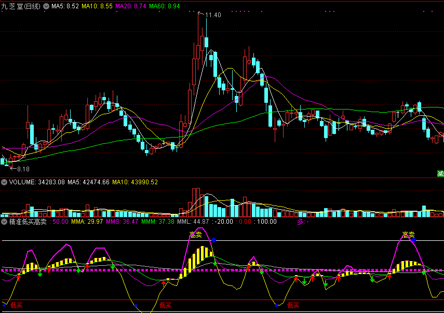Click the volume MA10: 43990.52 value
This screenshot has height=313, width=444.
[x=135, y=182]
